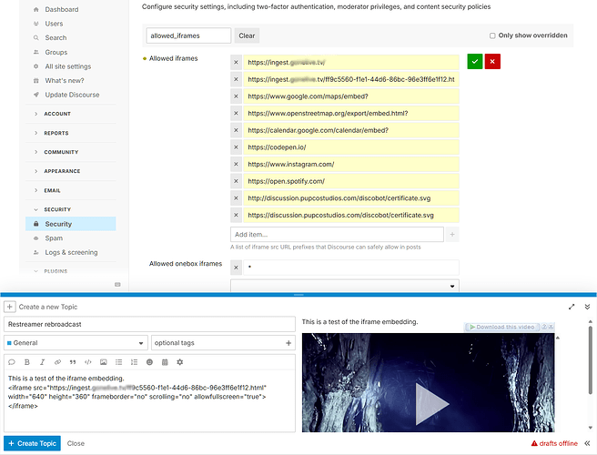Remove the instagram.com entry
The image size is (597, 455).
[x=236, y=164]
